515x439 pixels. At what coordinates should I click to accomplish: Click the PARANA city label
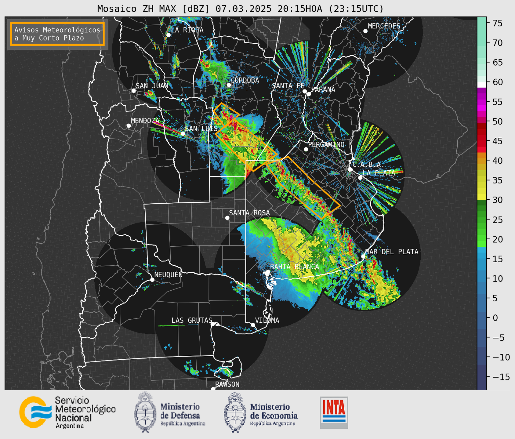(x=323, y=89)
